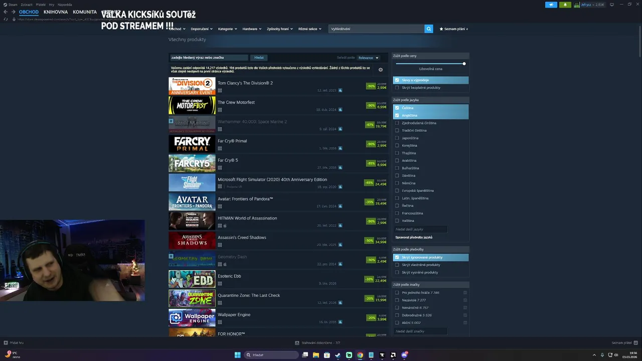Switch to the KOMUNITA tab

click(x=85, y=12)
